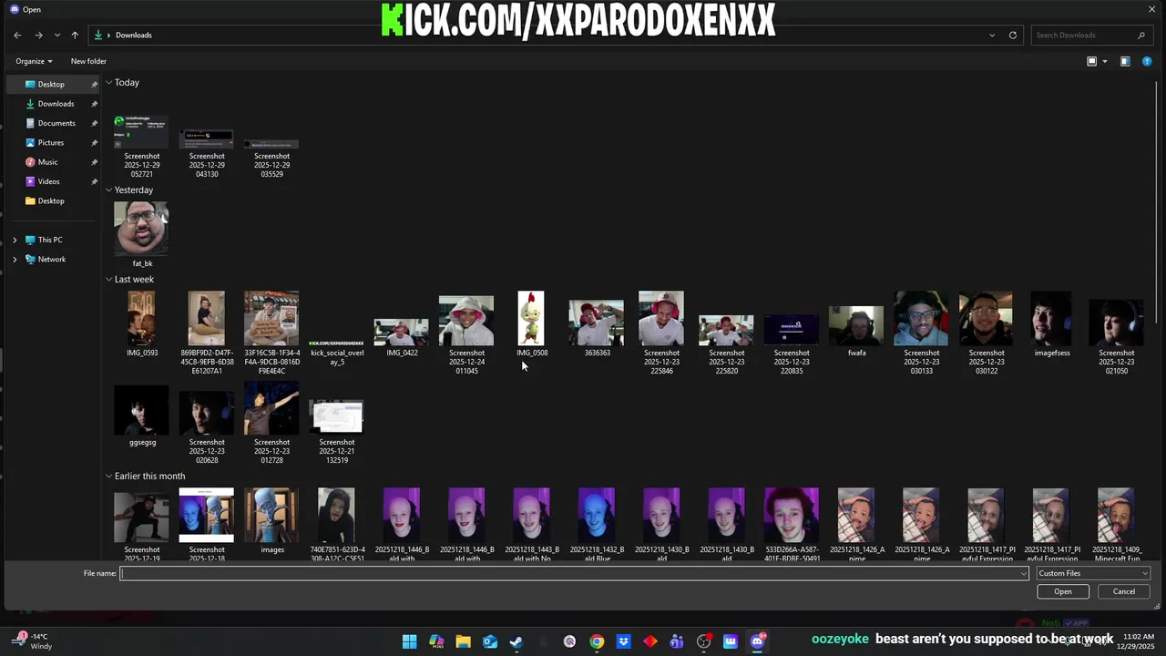Click the Search Downloads field
Viewport: 1166px width, 656px height.
pos(1089,35)
